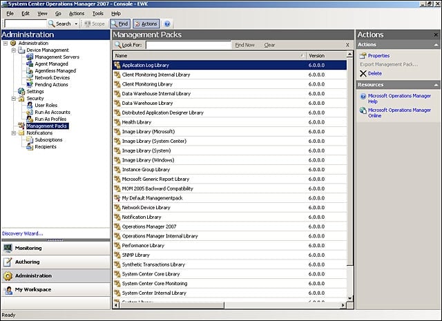
Task: Click the Clear button
Action: 269,45
